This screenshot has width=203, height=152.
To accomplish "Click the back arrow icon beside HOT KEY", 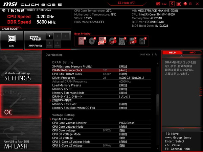I will tap(157, 54).
